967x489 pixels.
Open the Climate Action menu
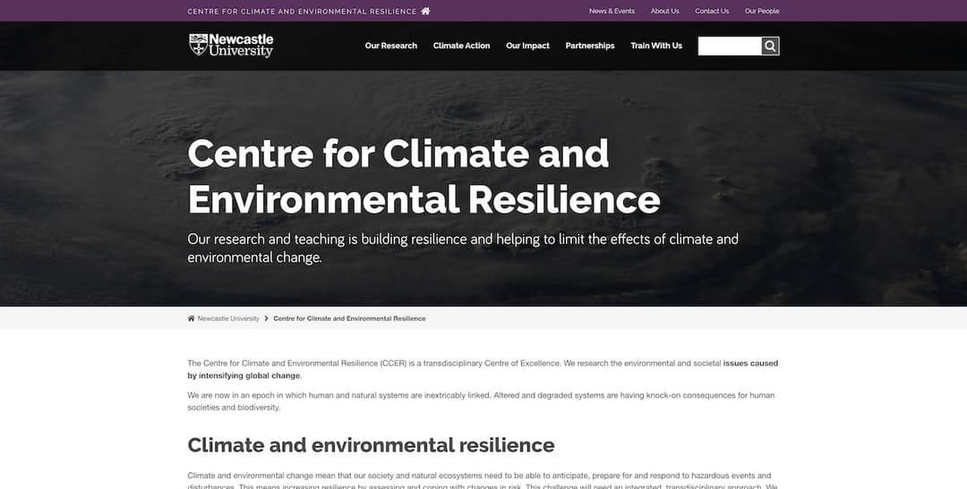(461, 46)
